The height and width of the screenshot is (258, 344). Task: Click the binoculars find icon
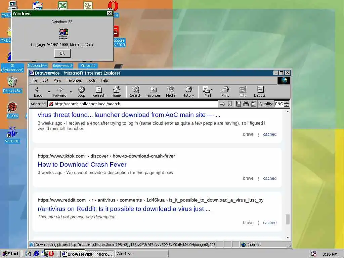pos(246,104)
